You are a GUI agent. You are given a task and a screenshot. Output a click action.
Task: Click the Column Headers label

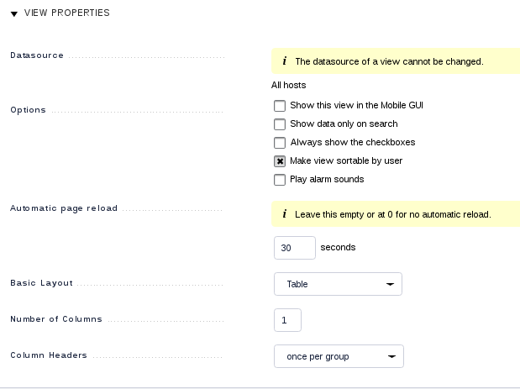[x=49, y=355]
